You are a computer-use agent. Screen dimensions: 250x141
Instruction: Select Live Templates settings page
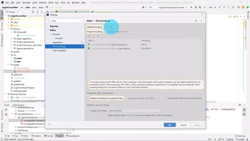59,51
